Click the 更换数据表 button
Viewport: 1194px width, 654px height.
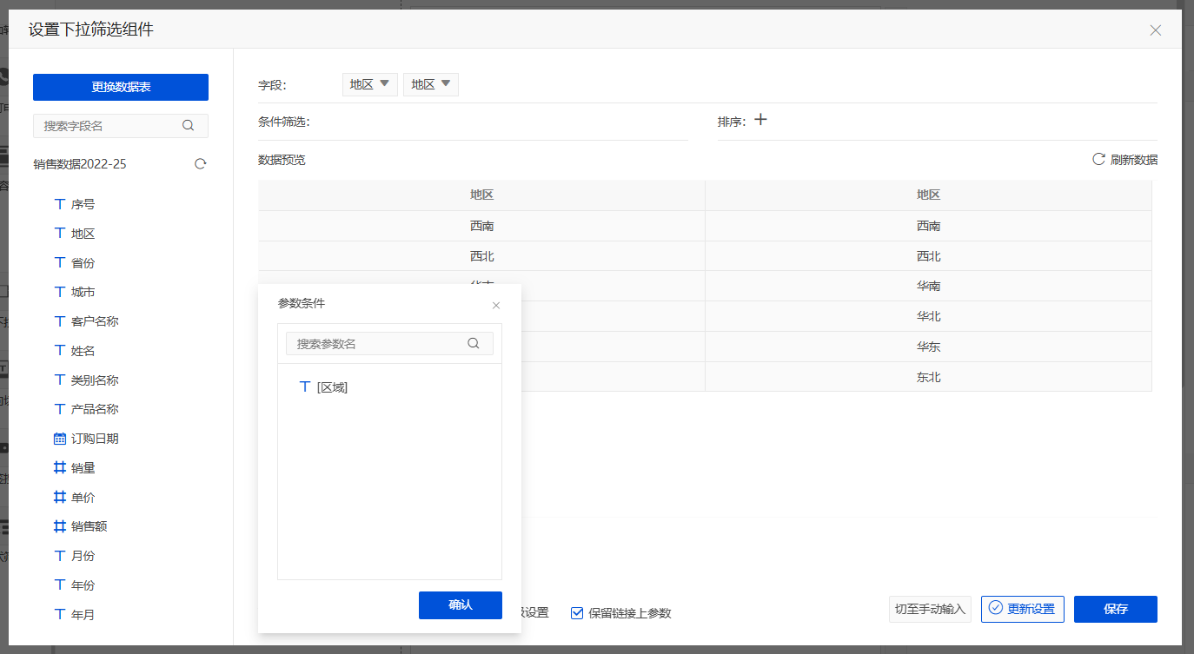[121, 87]
